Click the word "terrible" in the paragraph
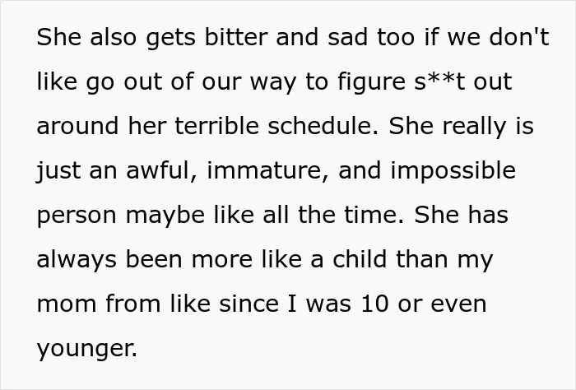Screen dimensions: 576x390 [216, 126]
